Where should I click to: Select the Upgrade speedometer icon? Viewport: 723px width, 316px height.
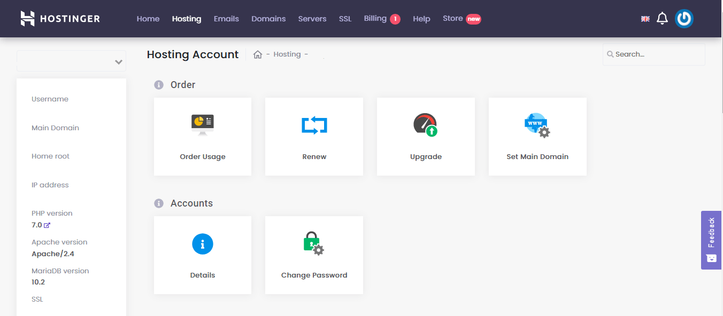[x=426, y=125]
